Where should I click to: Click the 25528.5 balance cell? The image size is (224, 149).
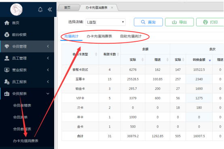tap(133, 79)
